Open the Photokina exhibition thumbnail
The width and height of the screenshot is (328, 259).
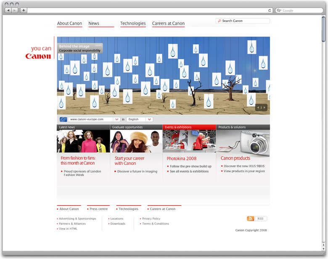coord(189,141)
